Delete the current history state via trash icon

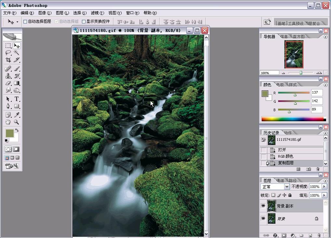click(x=318, y=169)
